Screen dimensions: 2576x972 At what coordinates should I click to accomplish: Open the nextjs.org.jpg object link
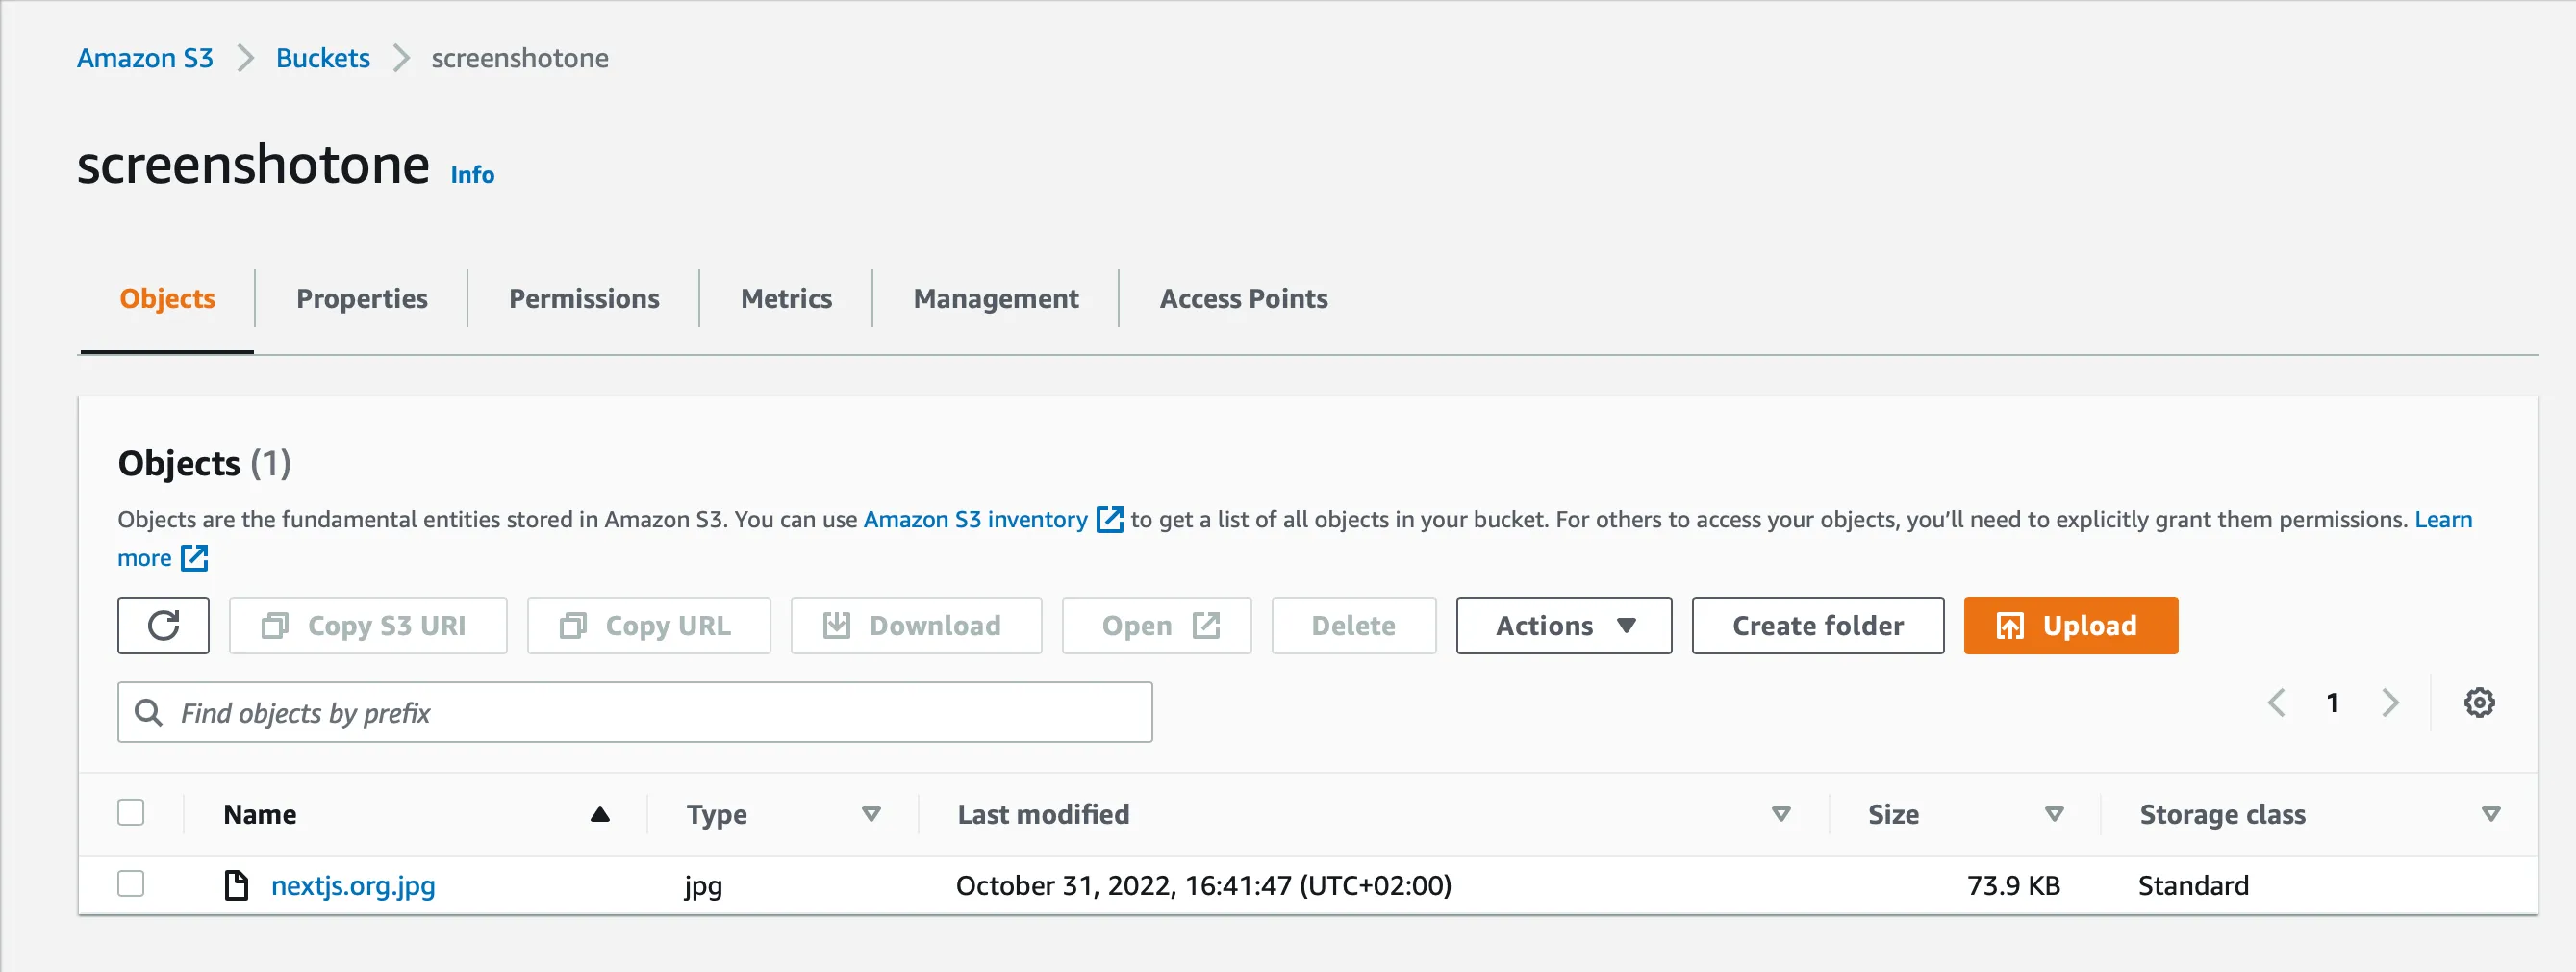(x=353, y=886)
